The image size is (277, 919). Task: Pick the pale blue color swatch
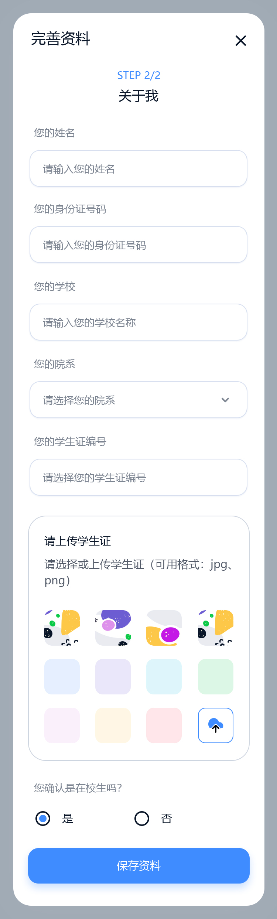click(x=62, y=677)
